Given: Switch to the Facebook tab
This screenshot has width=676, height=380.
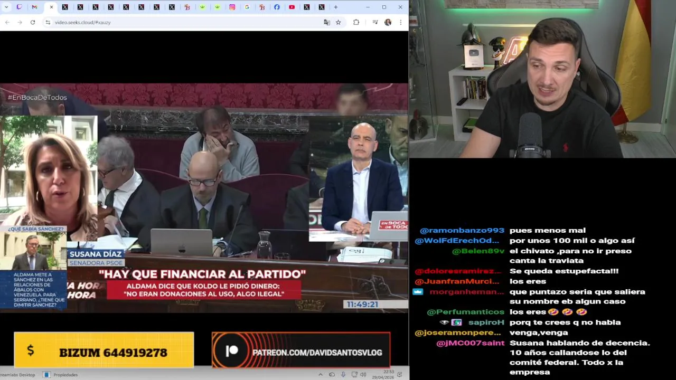Looking at the screenshot, I should coord(277,7).
